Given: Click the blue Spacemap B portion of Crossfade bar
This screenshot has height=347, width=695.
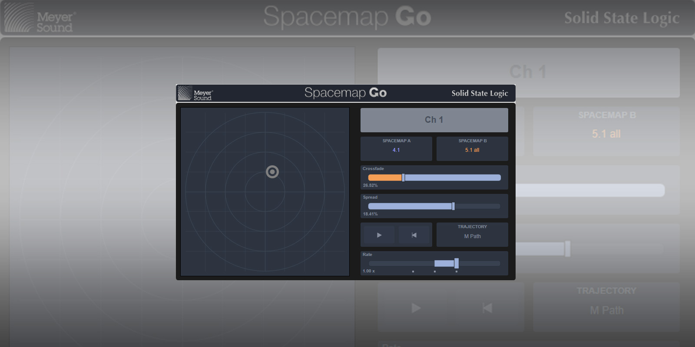Looking at the screenshot, I should coord(453,177).
